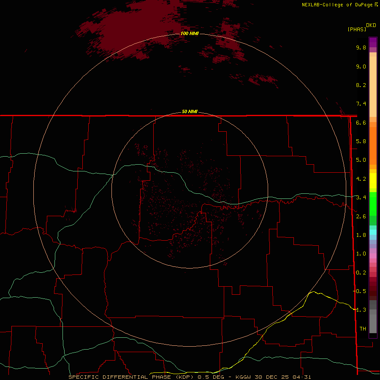Click the SPECIFIC DIFFERENTIAL PHASE (KDP) caption text
This screenshot has height=380, width=380.
click(132, 377)
